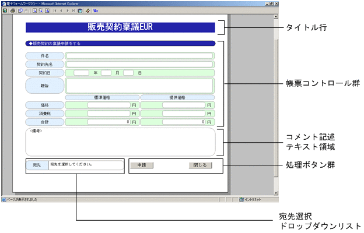
Task: Click the save icon in the toolbar
Action: [x=5, y=10]
